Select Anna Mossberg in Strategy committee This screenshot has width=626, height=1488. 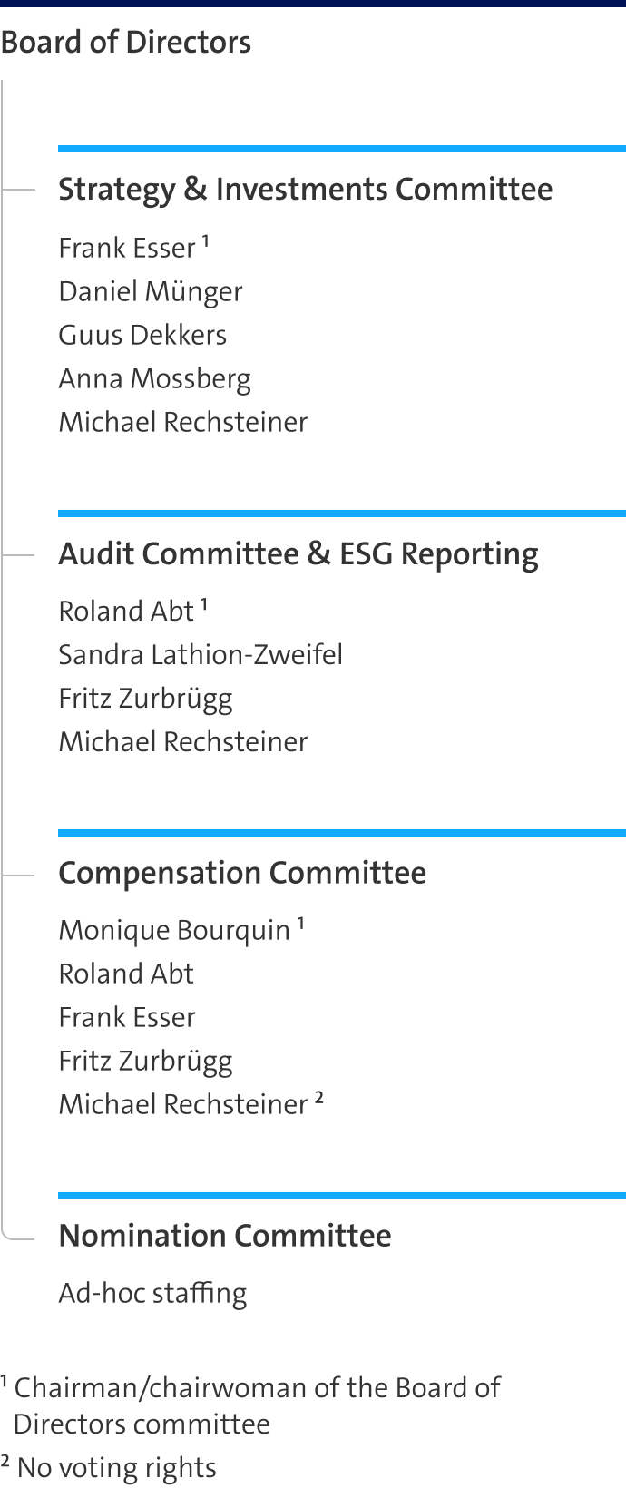[155, 378]
